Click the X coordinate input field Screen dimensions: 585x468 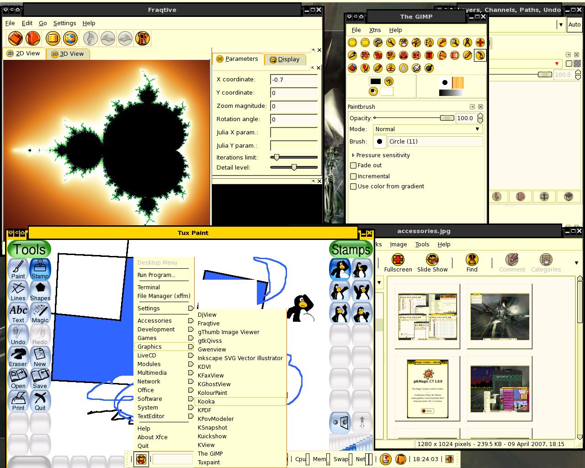(x=294, y=80)
